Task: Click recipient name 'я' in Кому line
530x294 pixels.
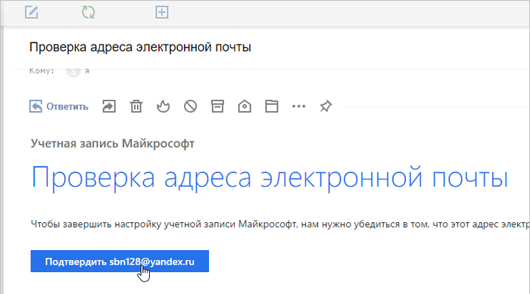Action: [x=87, y=71]
